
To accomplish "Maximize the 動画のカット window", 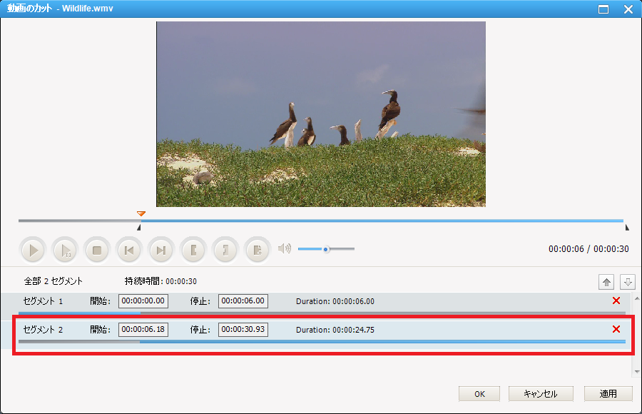I will [603, 9].
